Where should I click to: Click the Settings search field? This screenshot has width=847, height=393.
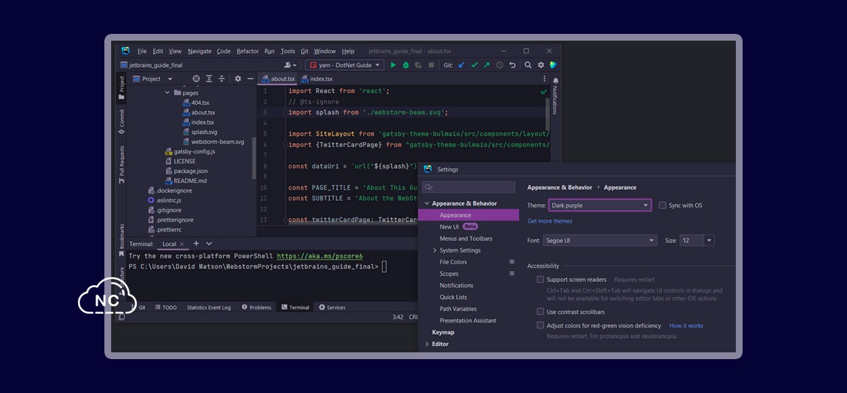coord(468,187)
